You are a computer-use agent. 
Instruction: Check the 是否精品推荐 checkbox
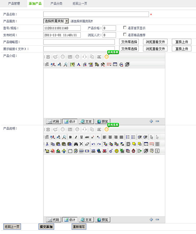pos(125,35)
